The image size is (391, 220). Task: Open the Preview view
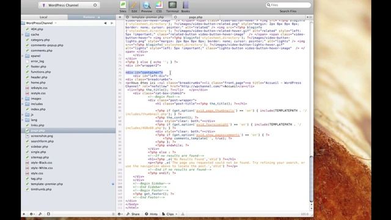147,7
